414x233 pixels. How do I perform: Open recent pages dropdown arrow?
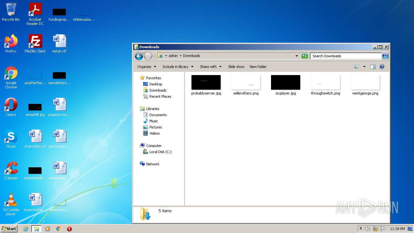point(154,56)
